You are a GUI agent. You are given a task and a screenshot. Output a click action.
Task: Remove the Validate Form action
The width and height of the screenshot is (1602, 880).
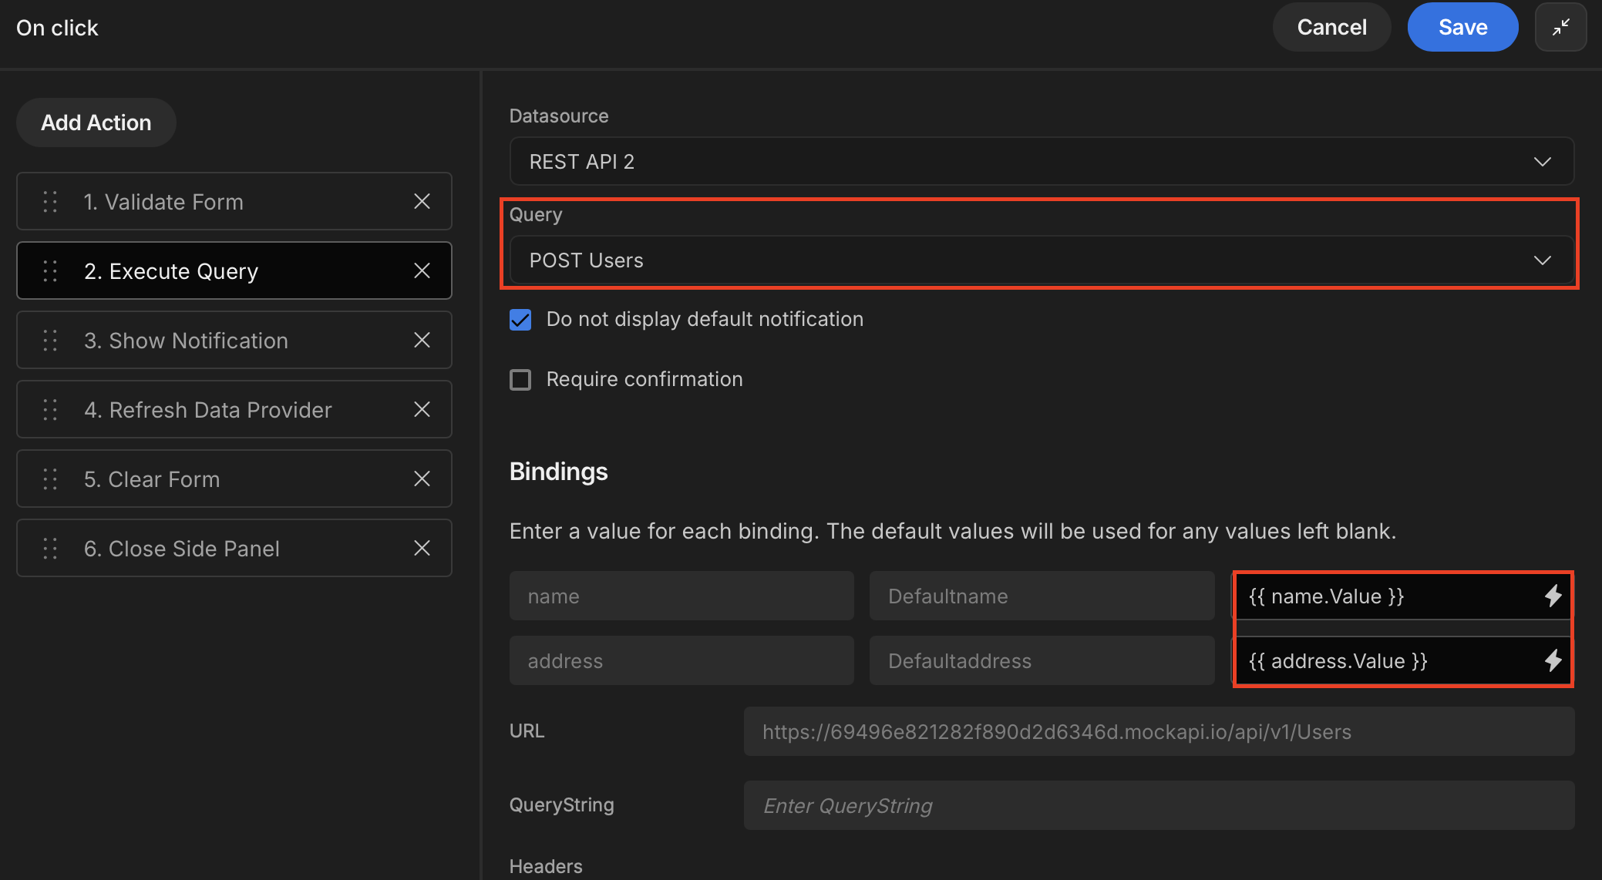(422, 201)
